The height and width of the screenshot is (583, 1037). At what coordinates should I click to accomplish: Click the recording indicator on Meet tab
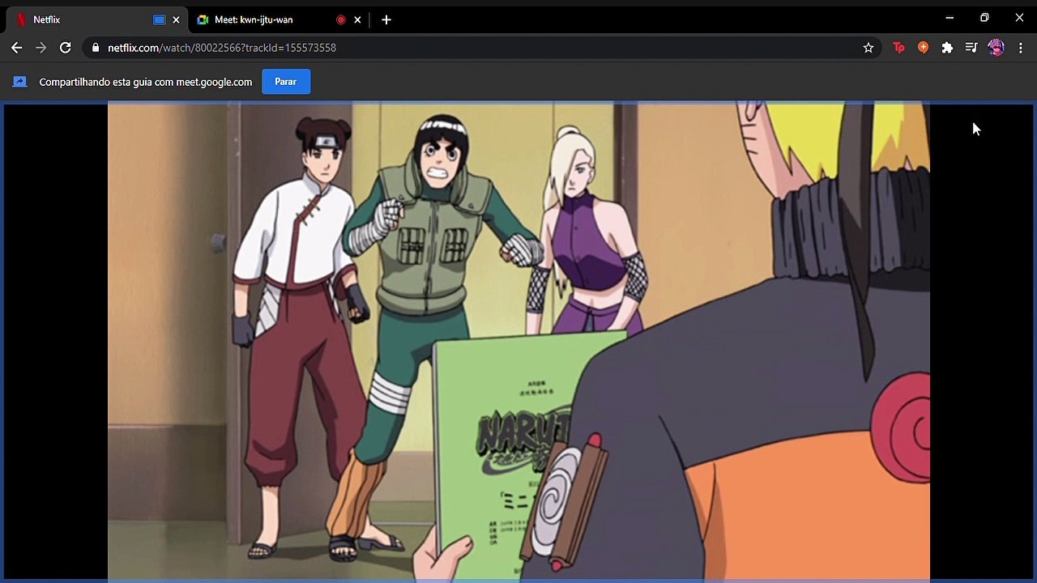(341, 19)
